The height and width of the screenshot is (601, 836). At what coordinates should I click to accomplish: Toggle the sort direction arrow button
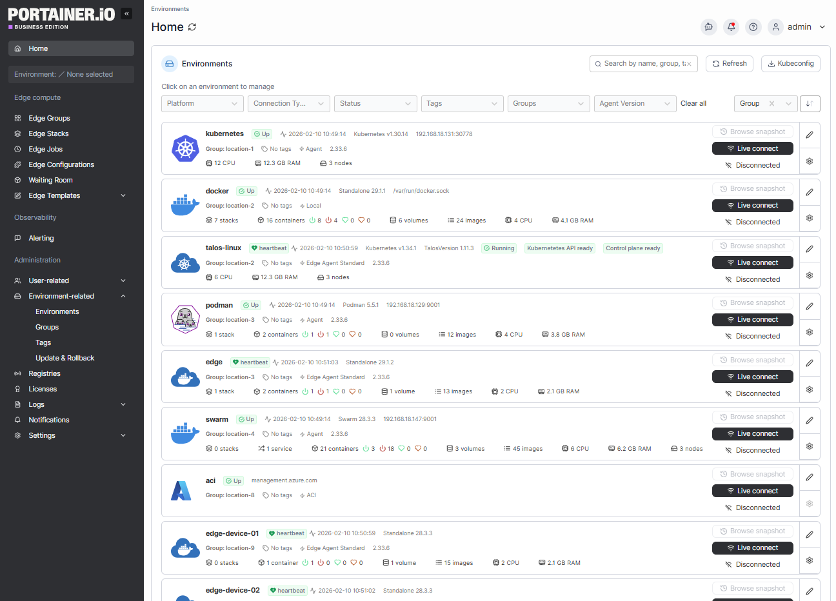810,103
